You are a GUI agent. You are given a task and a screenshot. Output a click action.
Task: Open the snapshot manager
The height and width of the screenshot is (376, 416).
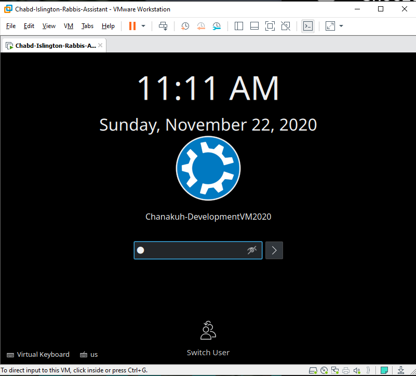coord(217,26)
